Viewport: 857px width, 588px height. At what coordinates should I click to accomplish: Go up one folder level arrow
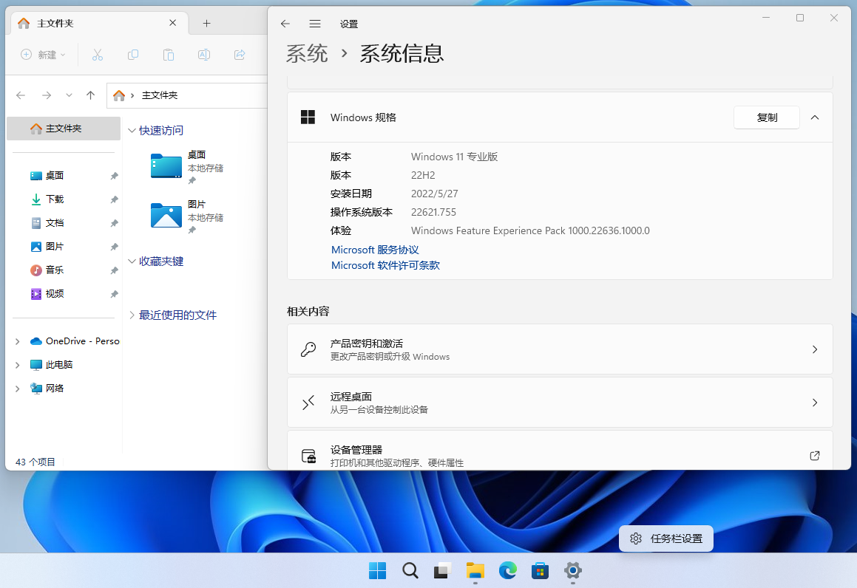pos(90,95)
